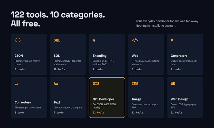Click "Format, validate, minify, convert" description
Viewport: 214px width, 128px height.
tap(27, 63)
